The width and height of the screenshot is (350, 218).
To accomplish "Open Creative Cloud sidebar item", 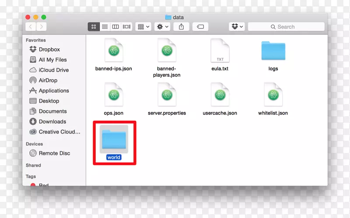I will [x=55, y=132].
